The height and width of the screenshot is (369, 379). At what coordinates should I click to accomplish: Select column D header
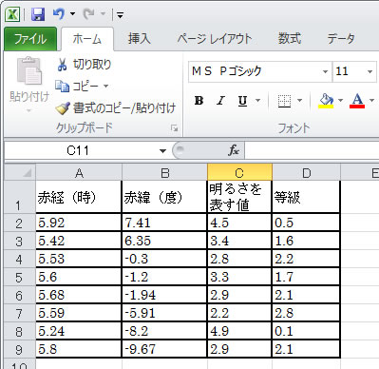(x=306, y=173)
